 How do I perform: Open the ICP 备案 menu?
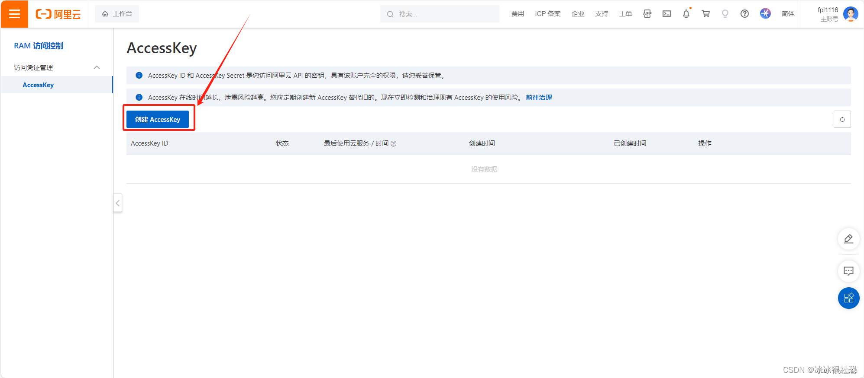pos(548,14)
